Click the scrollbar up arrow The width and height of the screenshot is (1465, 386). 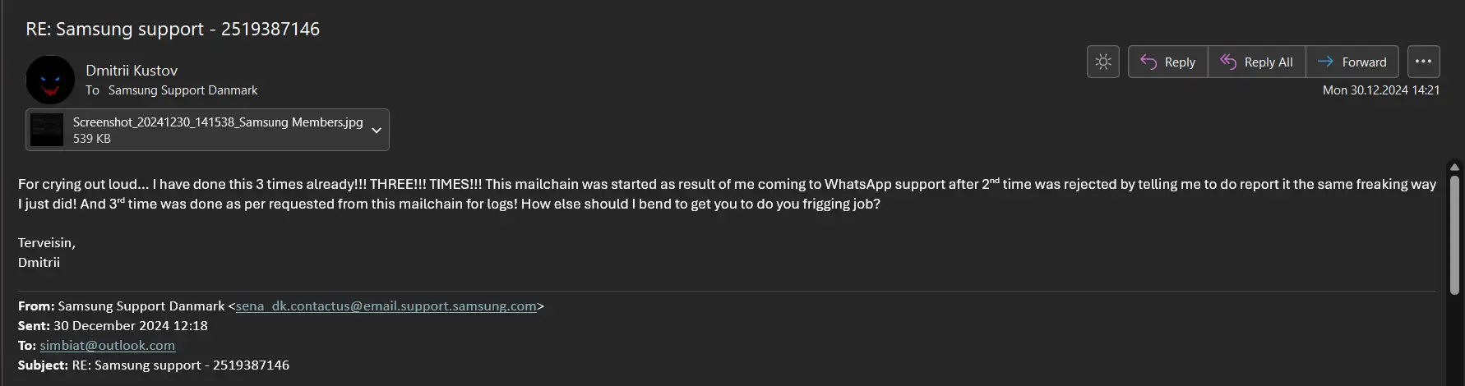pos(1454,167)
